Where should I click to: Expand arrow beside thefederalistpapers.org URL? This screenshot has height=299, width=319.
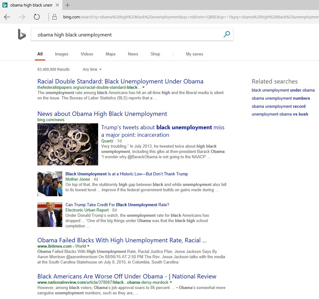(143, 87)
